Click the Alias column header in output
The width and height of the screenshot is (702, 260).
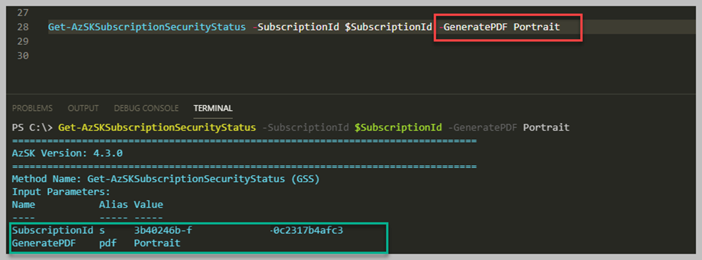point(114,205)
